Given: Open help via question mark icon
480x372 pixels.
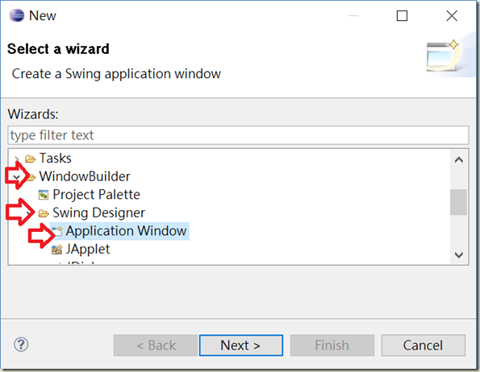Looking at the screenshot, I should click(21, 345).
